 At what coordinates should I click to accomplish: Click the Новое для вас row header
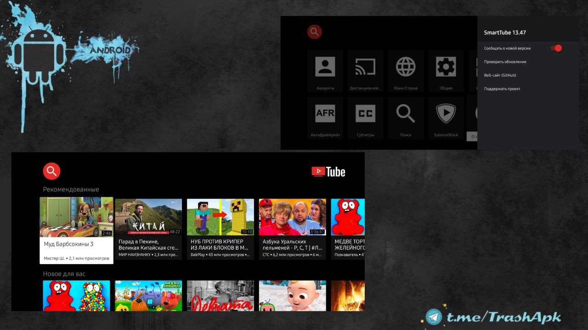pos(64,274)
